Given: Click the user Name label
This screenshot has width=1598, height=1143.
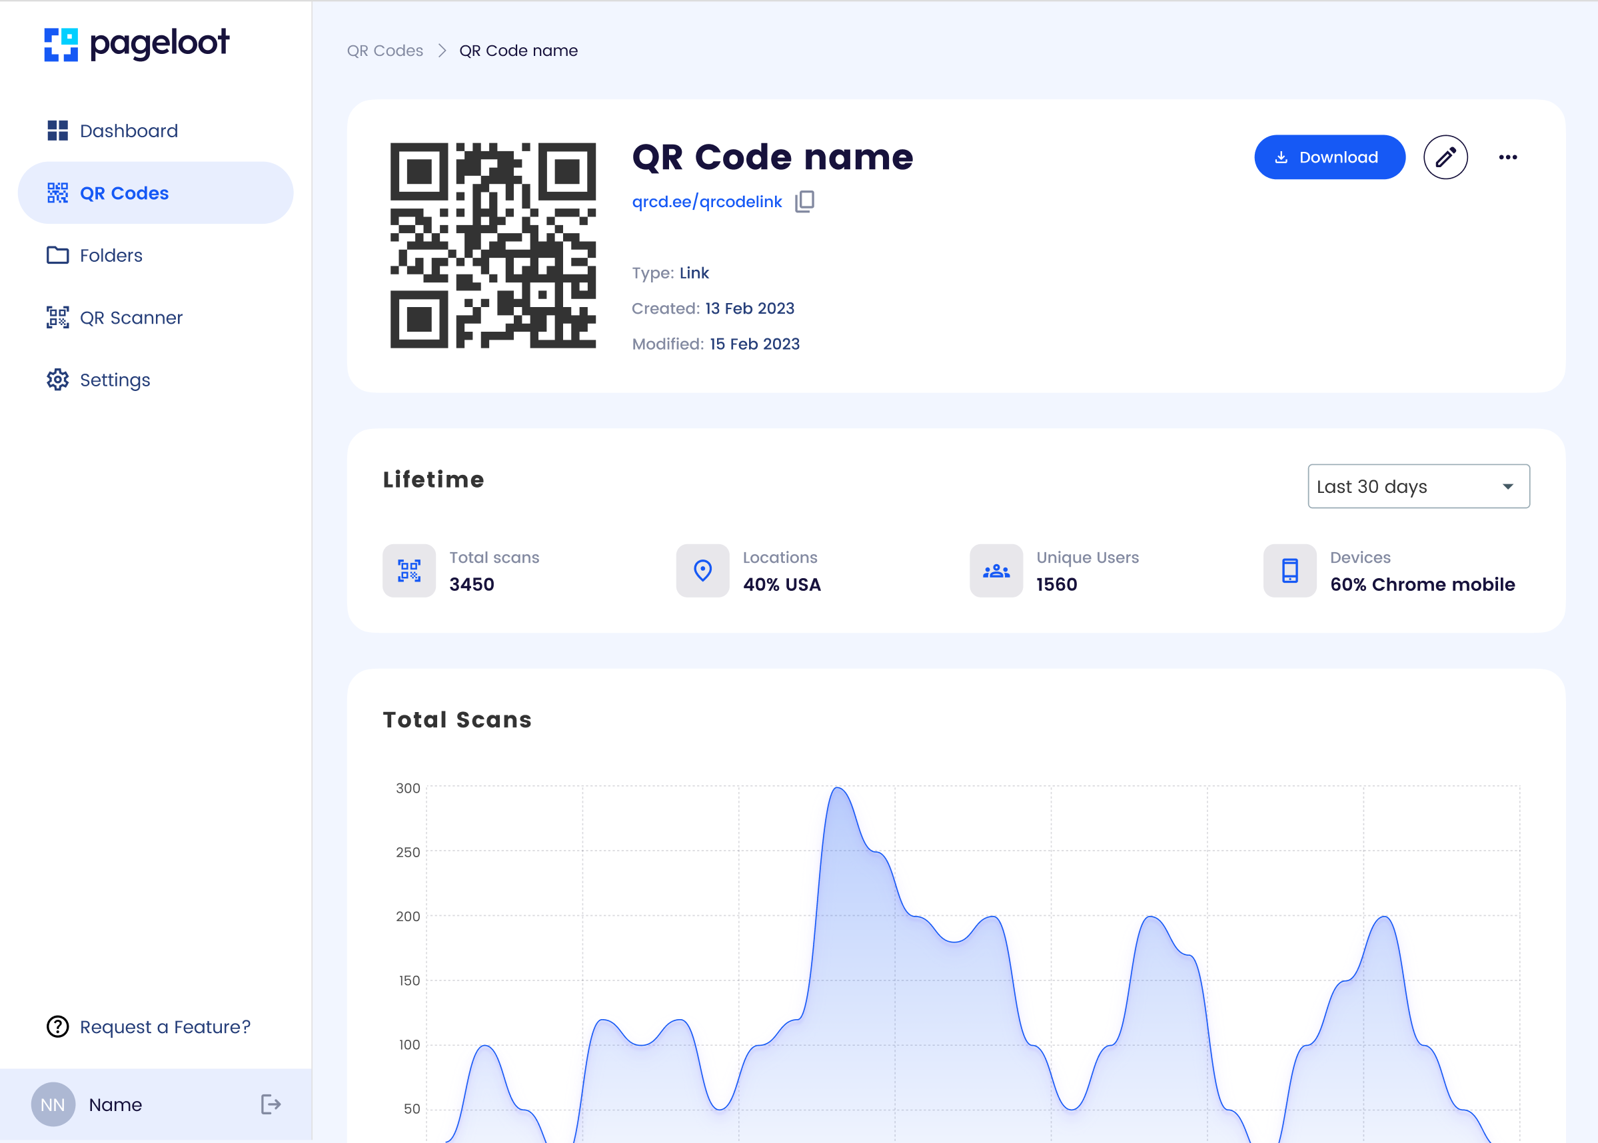Looking at the screenshot, I should pyautogui.click(x=115, y=1105).
